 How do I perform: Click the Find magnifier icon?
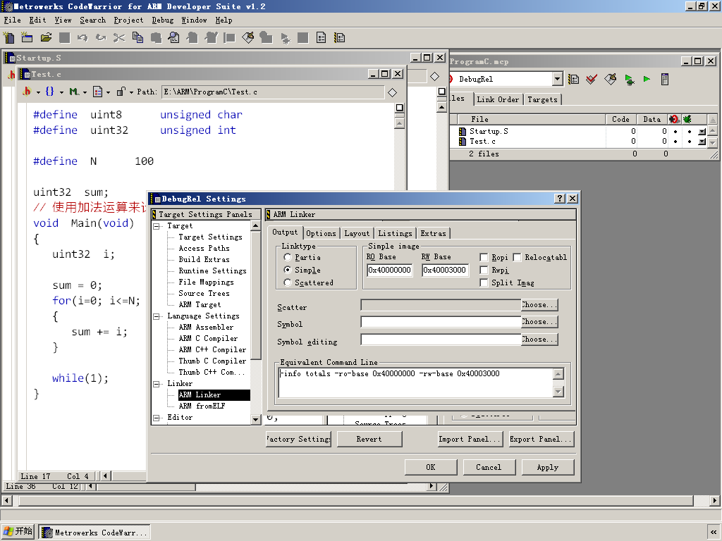174,38
